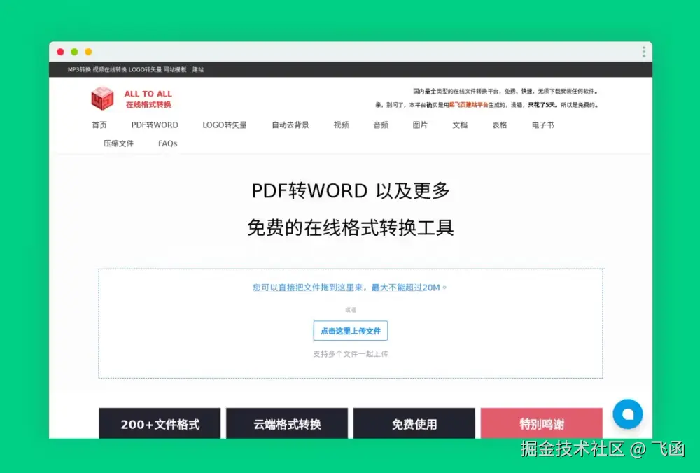Viewport: 700px width, 473px height.
Task: Select PDF转WORD in the navigation
Action: [x=155, y=125]
